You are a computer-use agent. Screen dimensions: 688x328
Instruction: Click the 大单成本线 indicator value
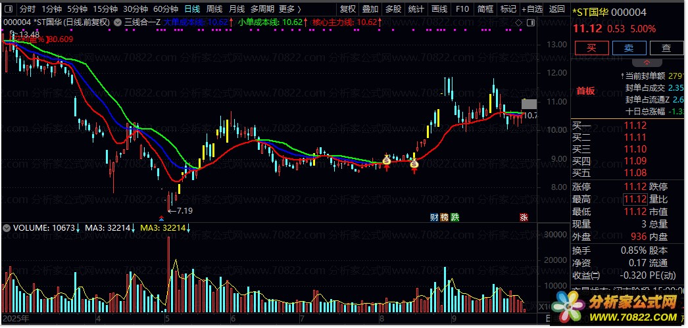(x=200, y=22)
